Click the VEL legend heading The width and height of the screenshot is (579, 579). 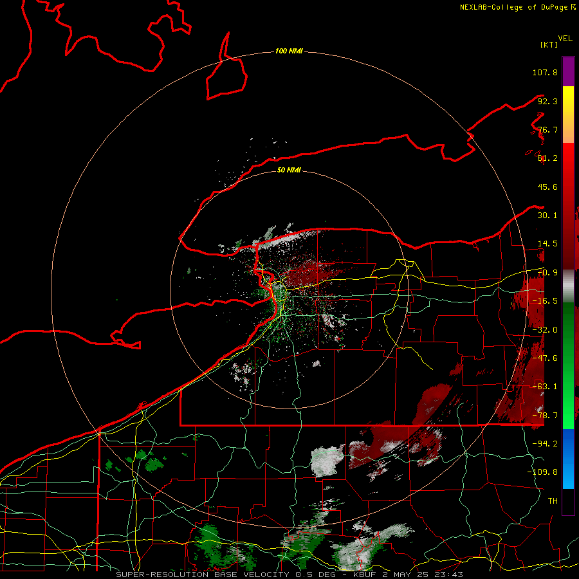[x=565, y=39]
